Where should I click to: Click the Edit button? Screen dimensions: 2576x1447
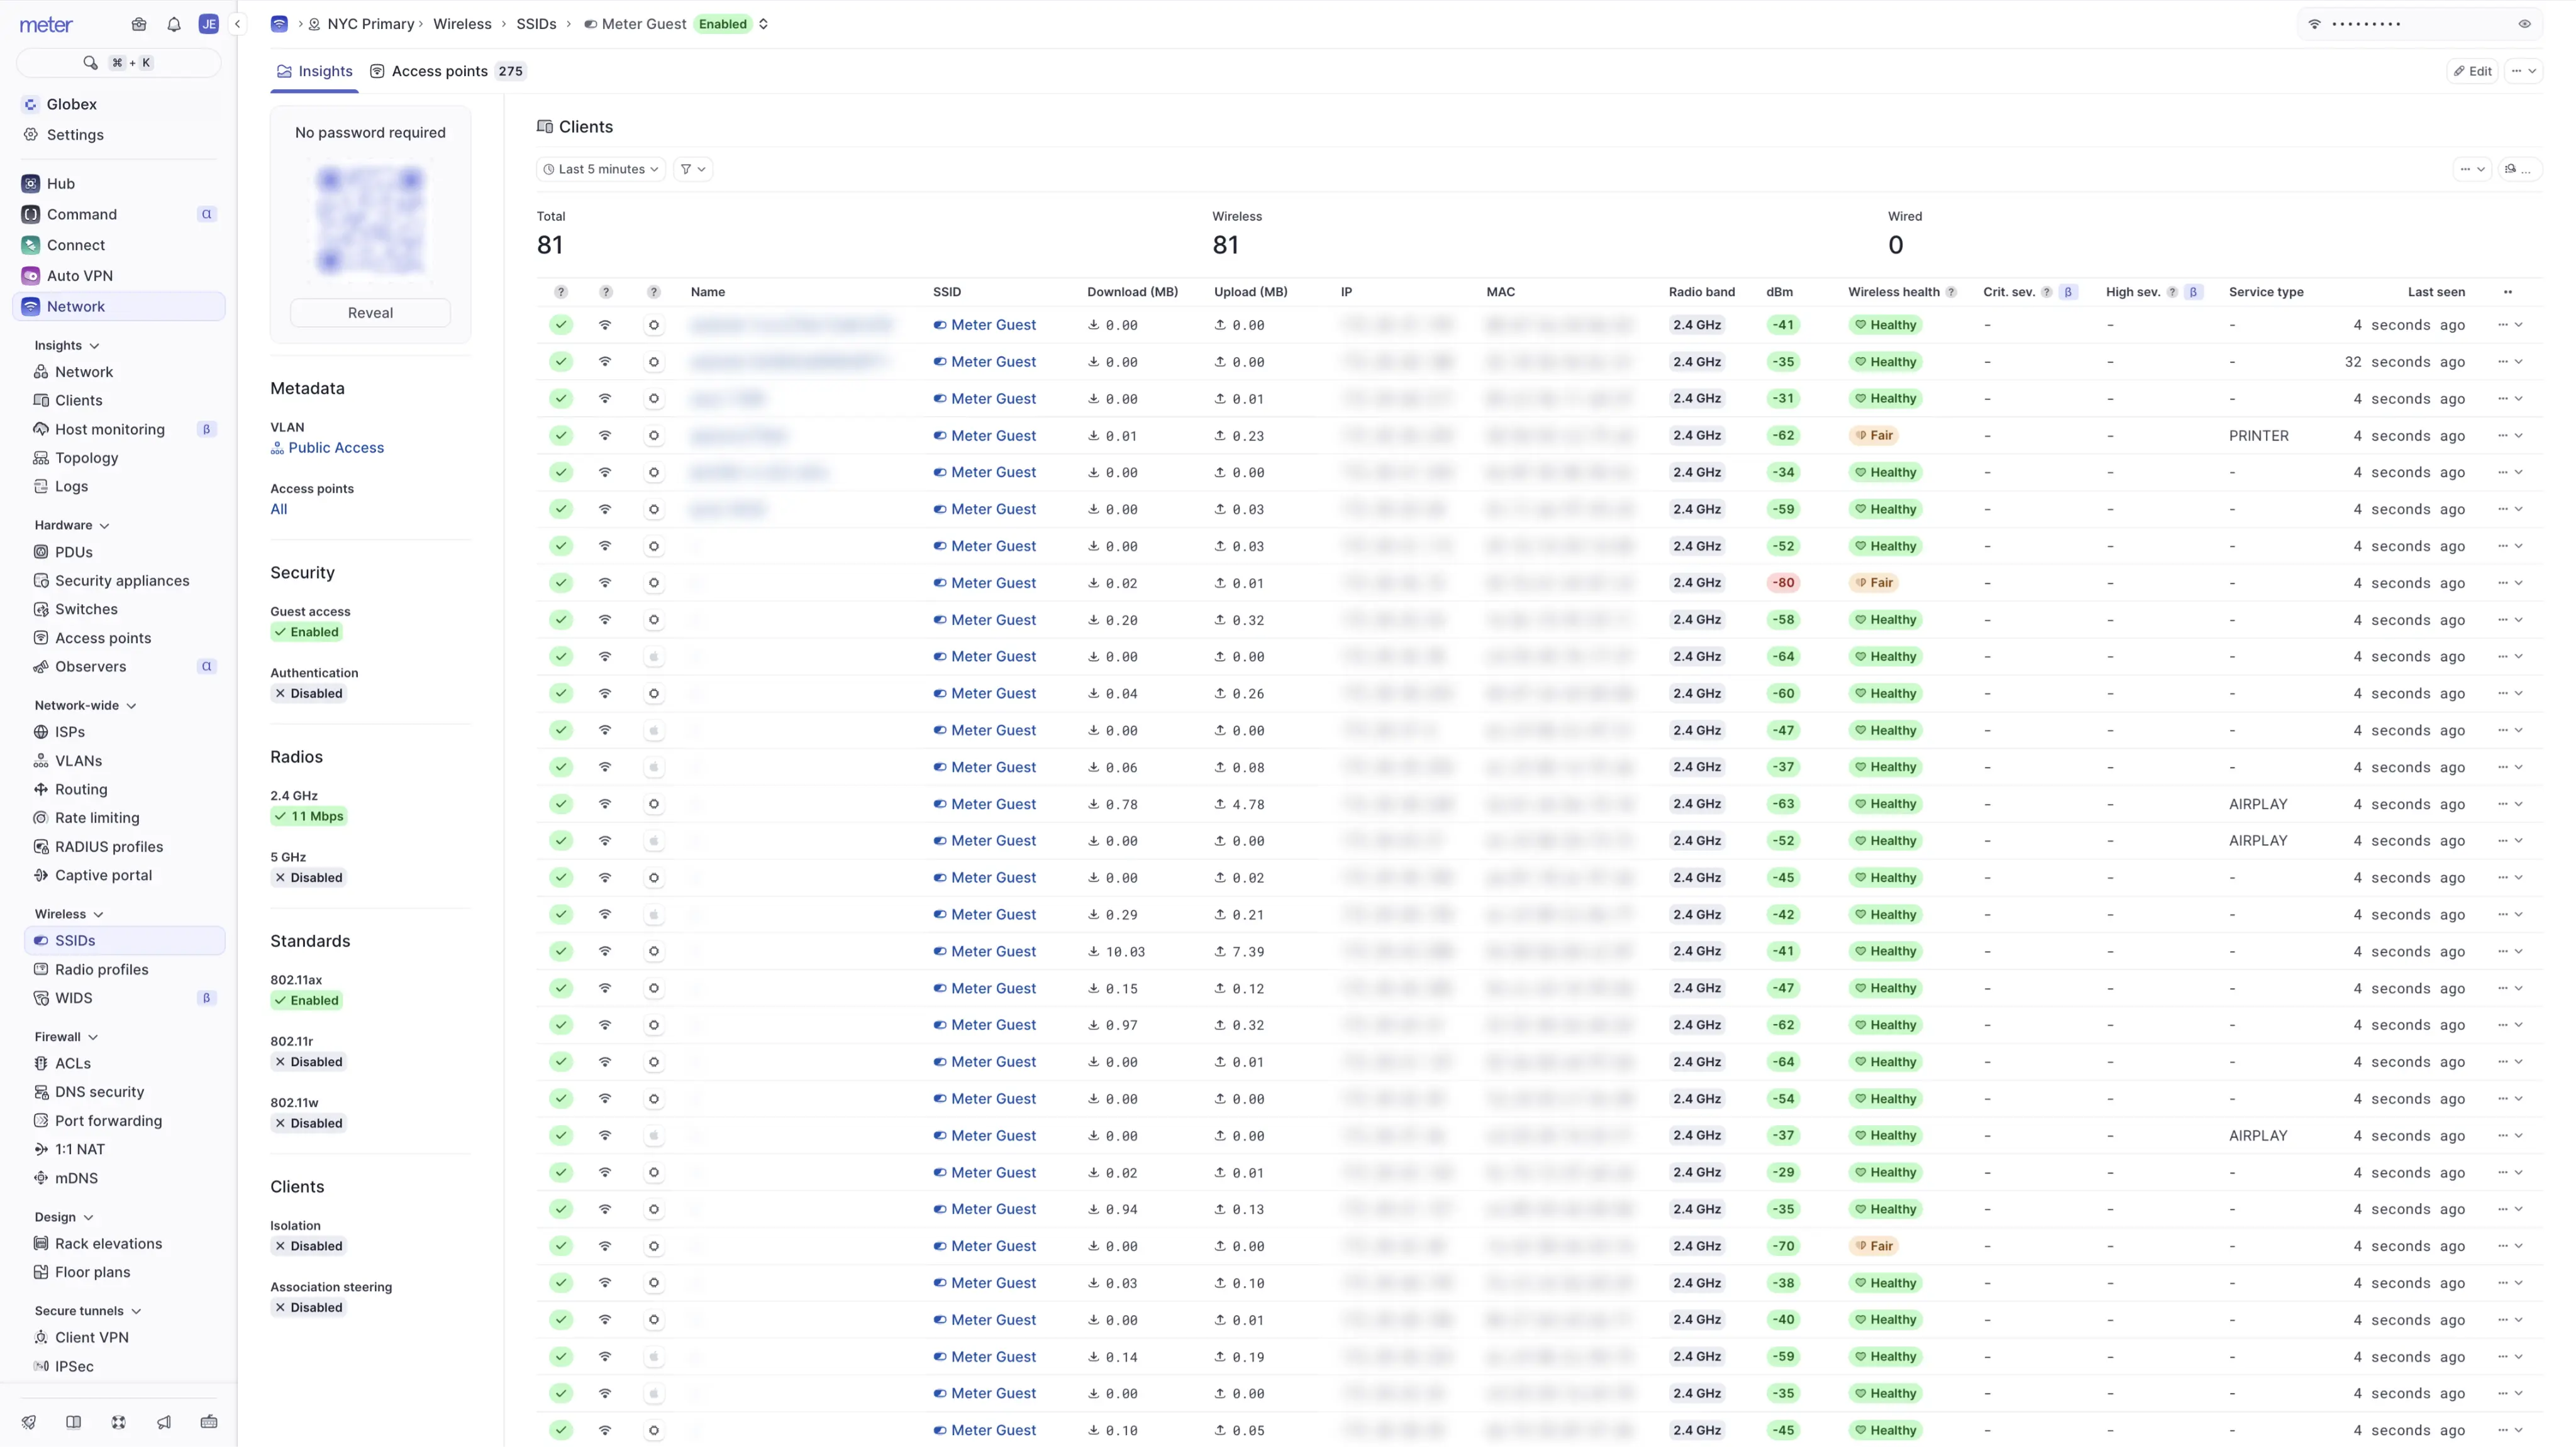[2472, 71]
